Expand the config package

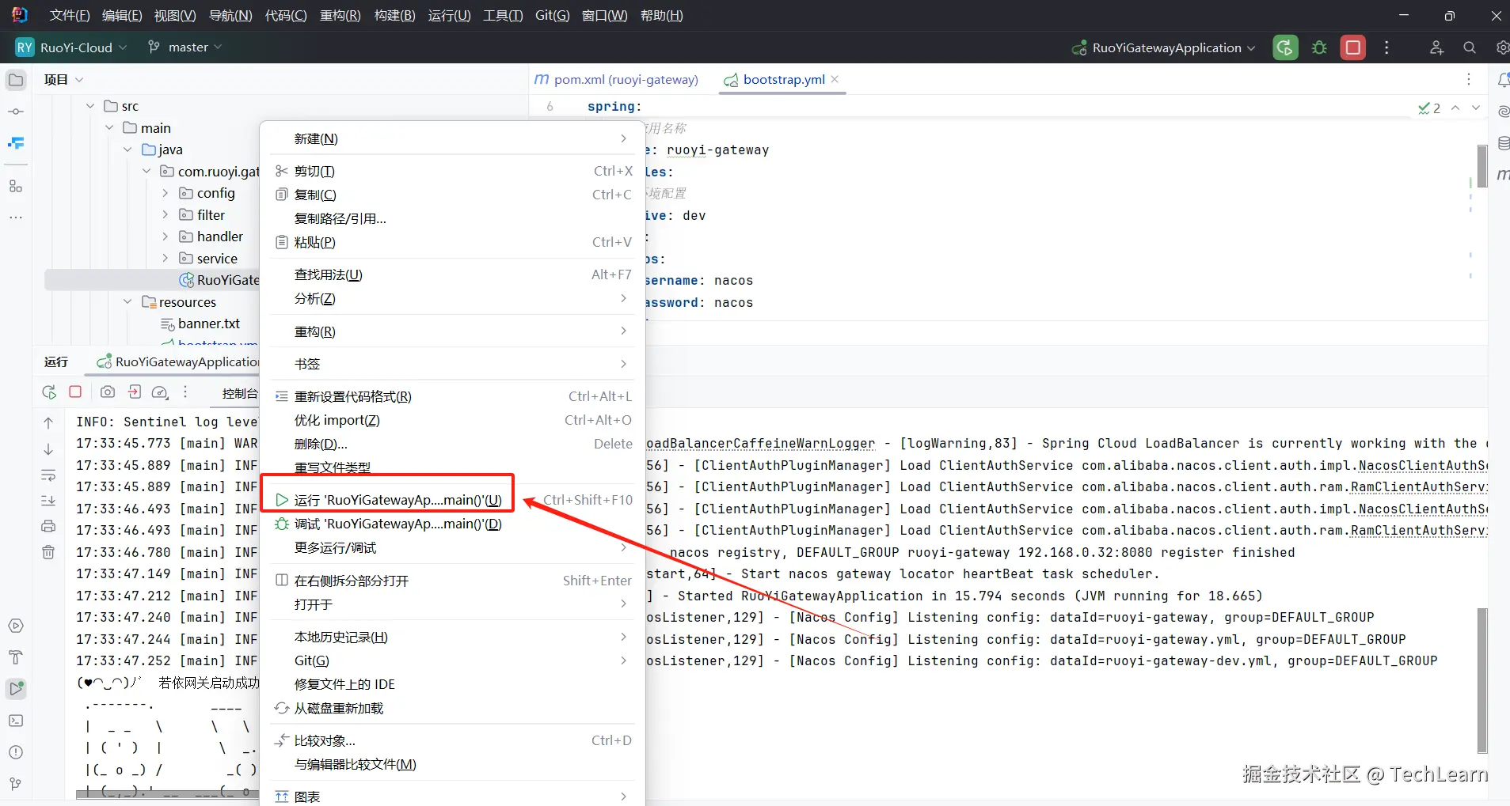pyautogui.click(x=165, y=193)
